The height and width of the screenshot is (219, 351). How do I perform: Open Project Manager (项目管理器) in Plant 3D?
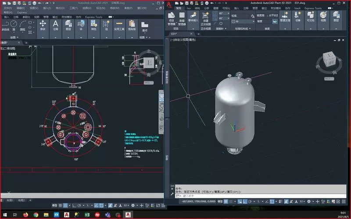click(x=172, y=19)
